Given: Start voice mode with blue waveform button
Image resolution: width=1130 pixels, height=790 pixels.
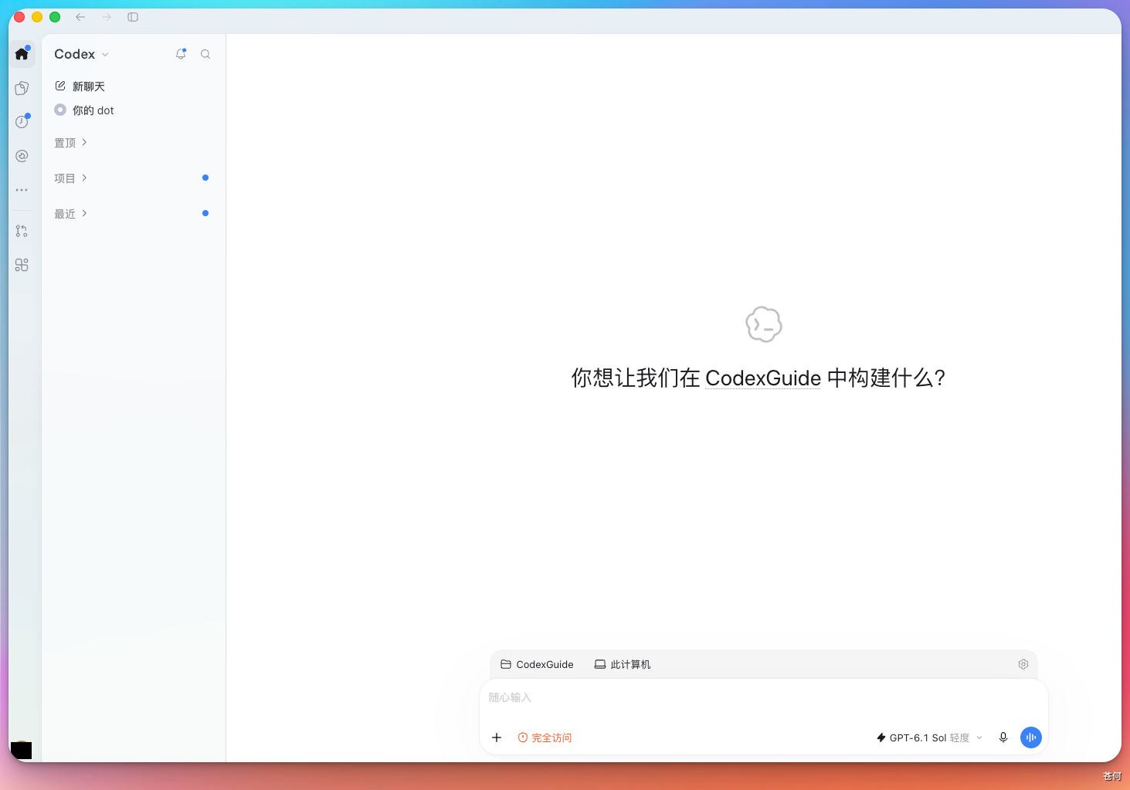Looking at the screenshot, I should coord(1031,737).
